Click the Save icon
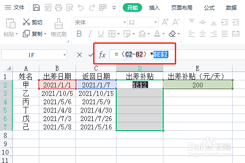 (36, 8)
